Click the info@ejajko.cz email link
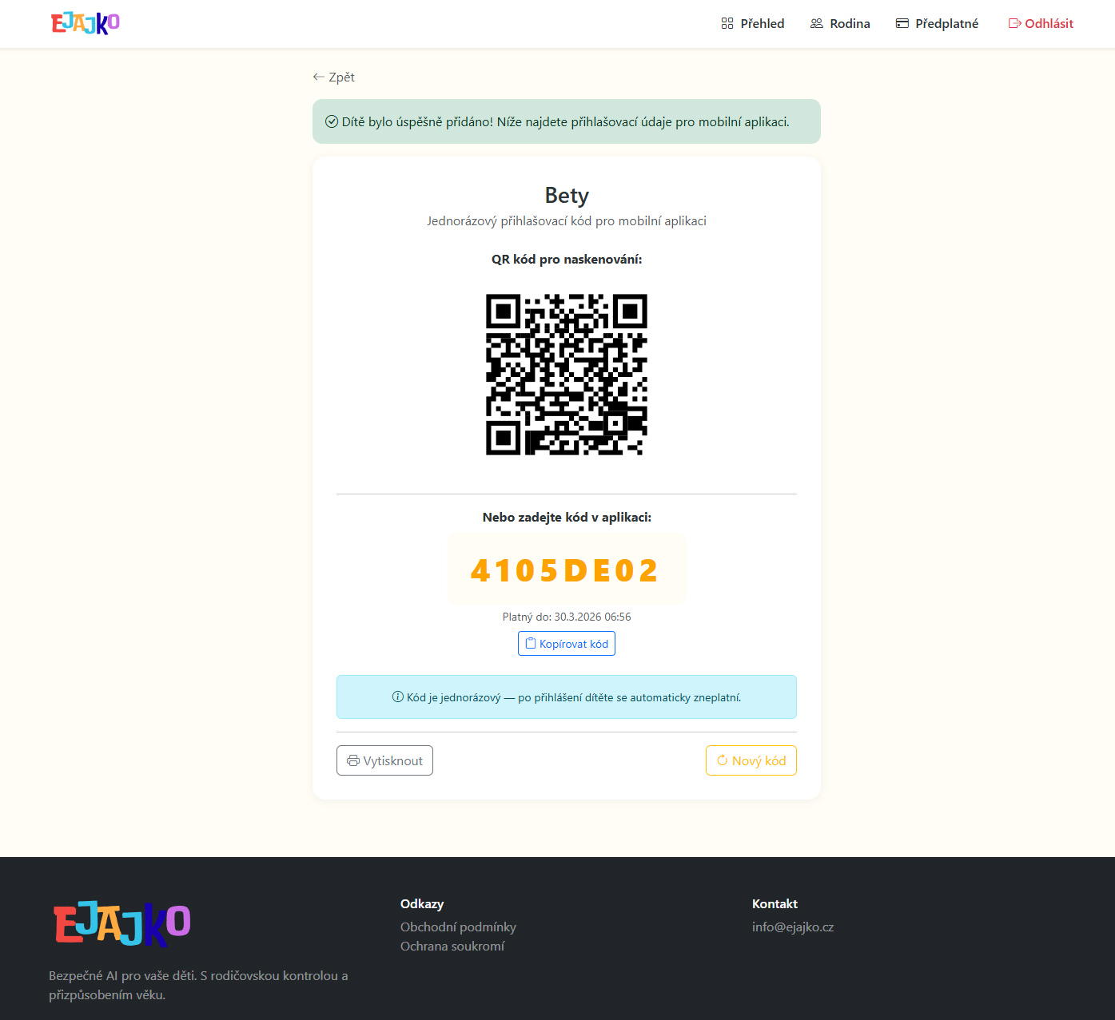Image resolution: width=1115 pixels, height=1020 pixels. [x=792, y=927]
